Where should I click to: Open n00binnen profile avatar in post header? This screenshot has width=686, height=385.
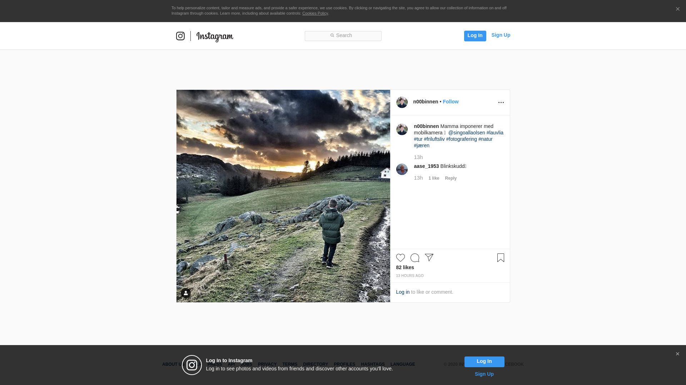[x=402, y=102]
